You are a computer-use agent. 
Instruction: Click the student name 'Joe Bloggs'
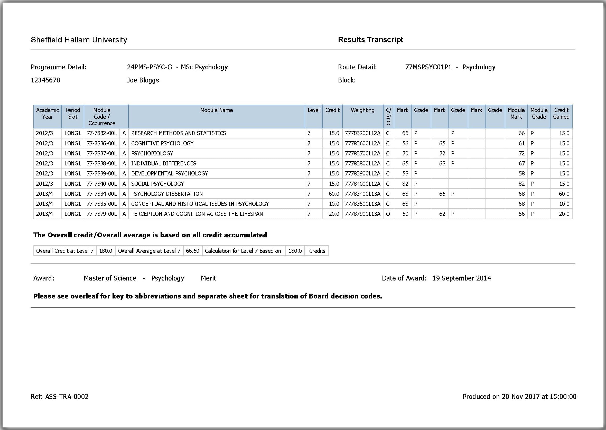[143, 80]
